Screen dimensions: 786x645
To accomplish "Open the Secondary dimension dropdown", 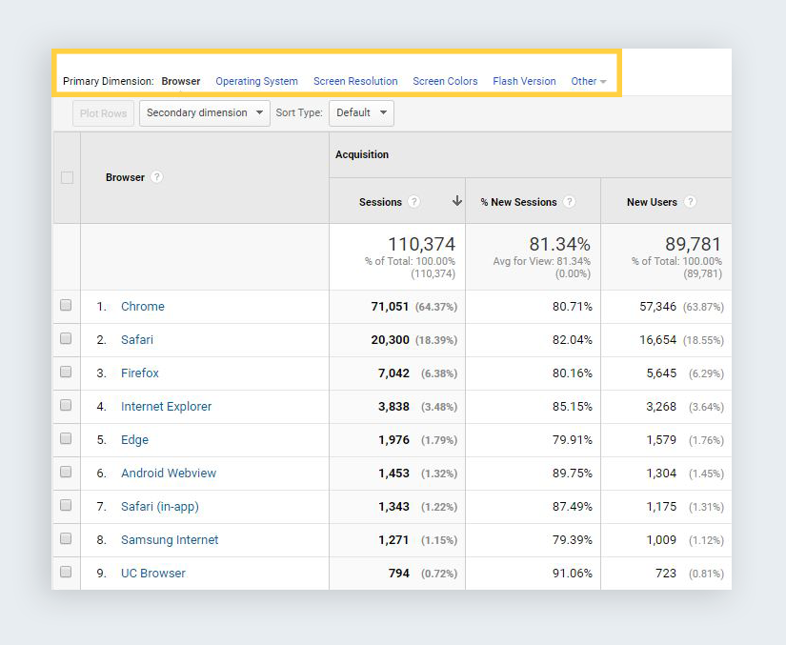I will pyautogui.click(x=205, y=112).
